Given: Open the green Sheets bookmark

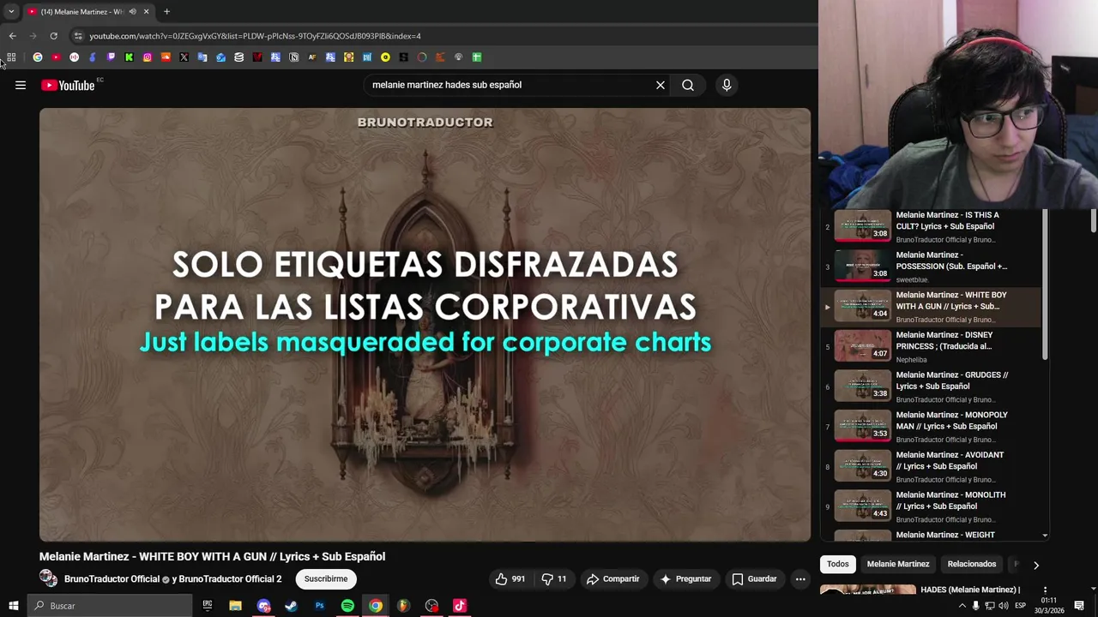Looking at the screenshot, I should pyautogui.click(x=477, y=57).
